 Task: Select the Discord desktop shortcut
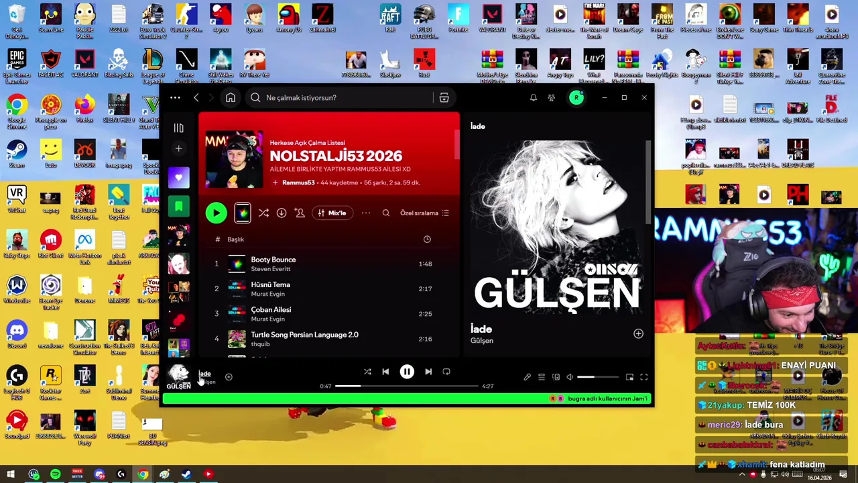point(17,335)
